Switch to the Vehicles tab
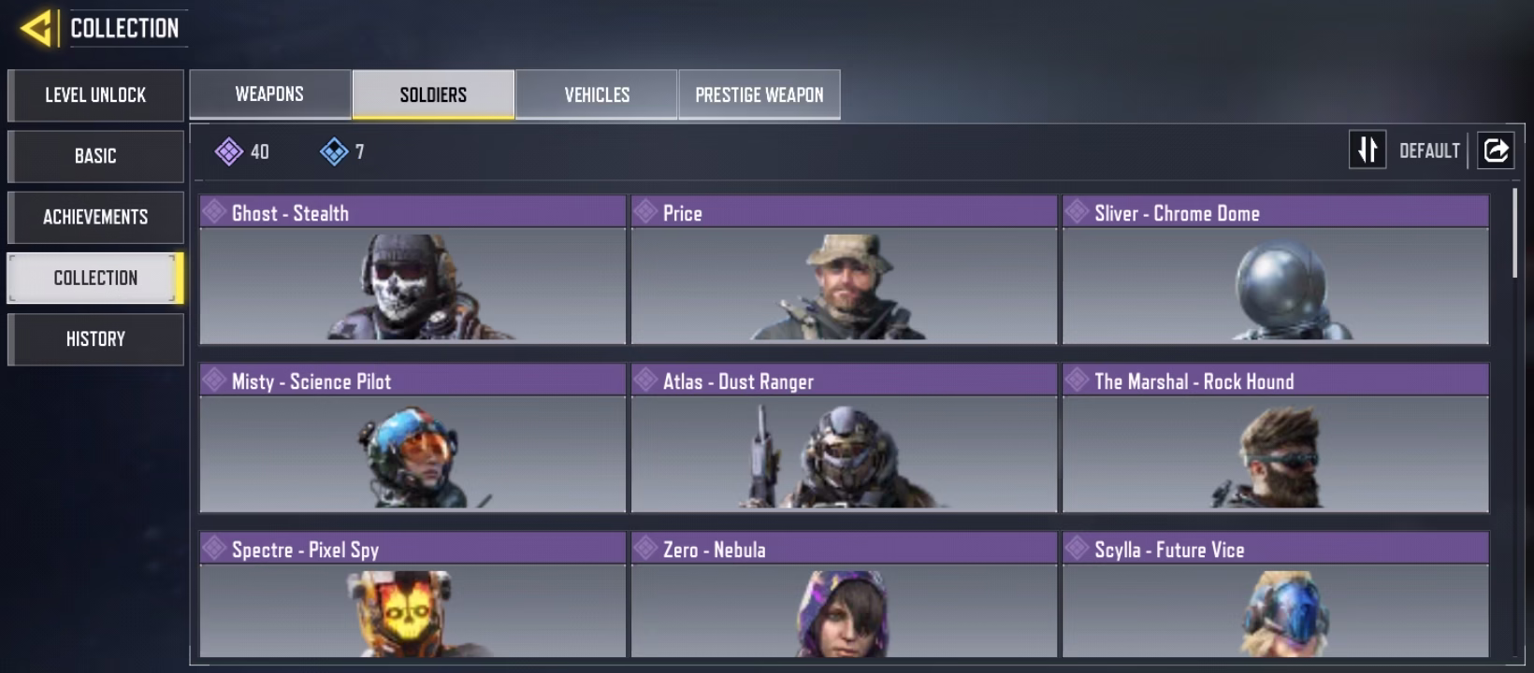The image size is (1534, 673). [x=597, y=94]
